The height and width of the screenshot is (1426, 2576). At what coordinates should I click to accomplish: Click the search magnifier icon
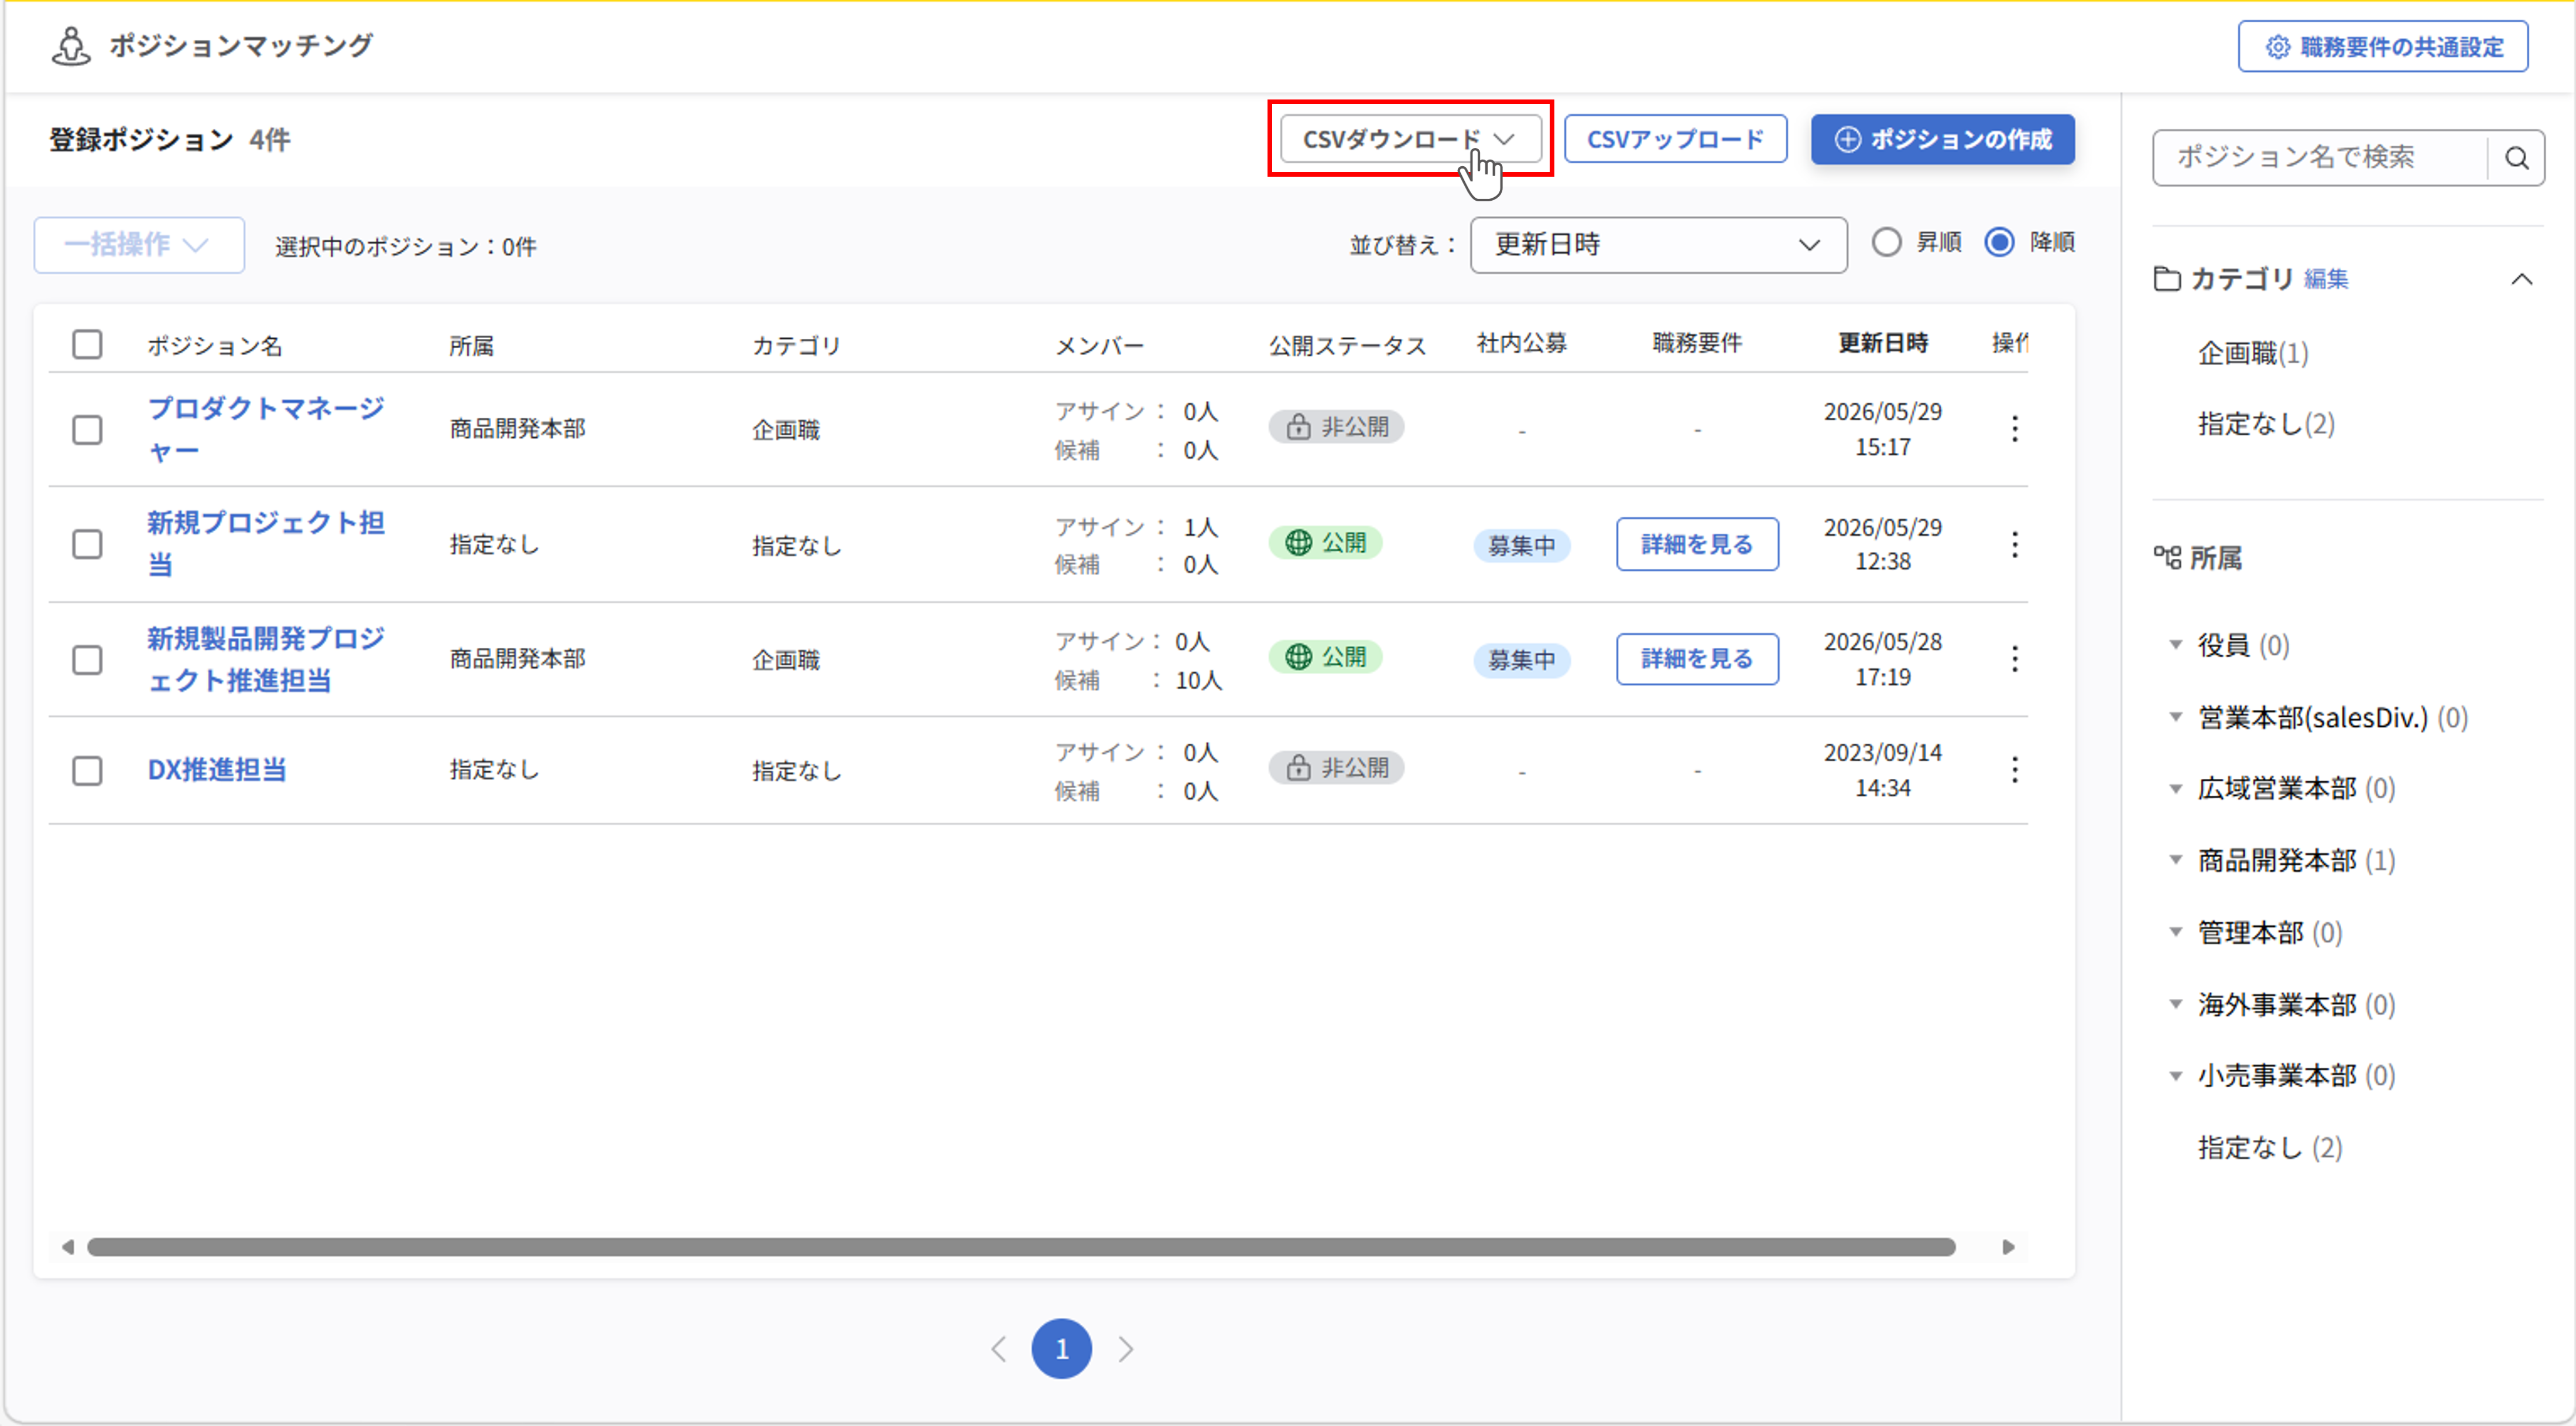[x=2516, y=158]
